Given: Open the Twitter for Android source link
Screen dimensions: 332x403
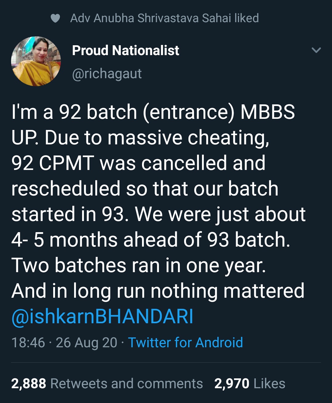Looking at the screenshot, I should (185, 343).
